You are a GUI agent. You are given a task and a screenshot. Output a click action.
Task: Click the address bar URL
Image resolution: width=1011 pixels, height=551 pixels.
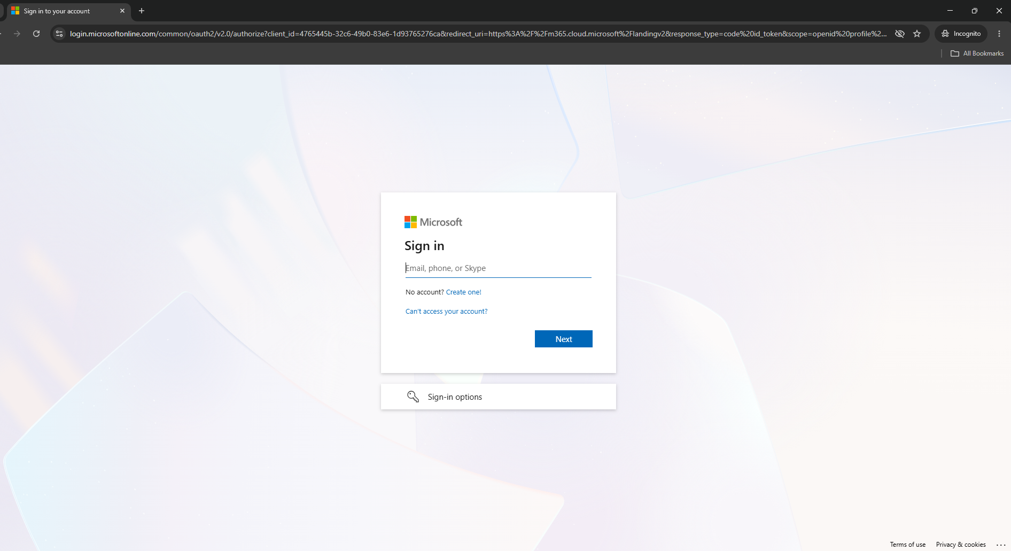click(478, 34)
